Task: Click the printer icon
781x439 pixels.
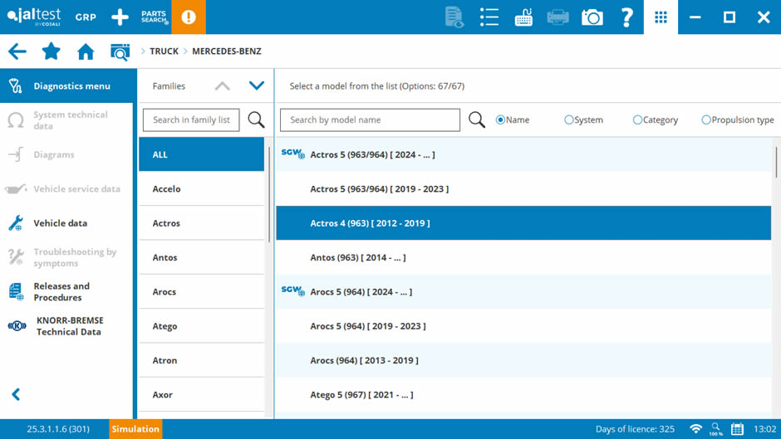Action: tap(558, 17)
